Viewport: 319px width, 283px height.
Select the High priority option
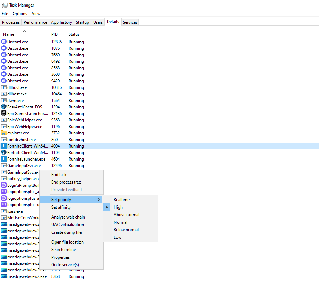pos(130,207)
